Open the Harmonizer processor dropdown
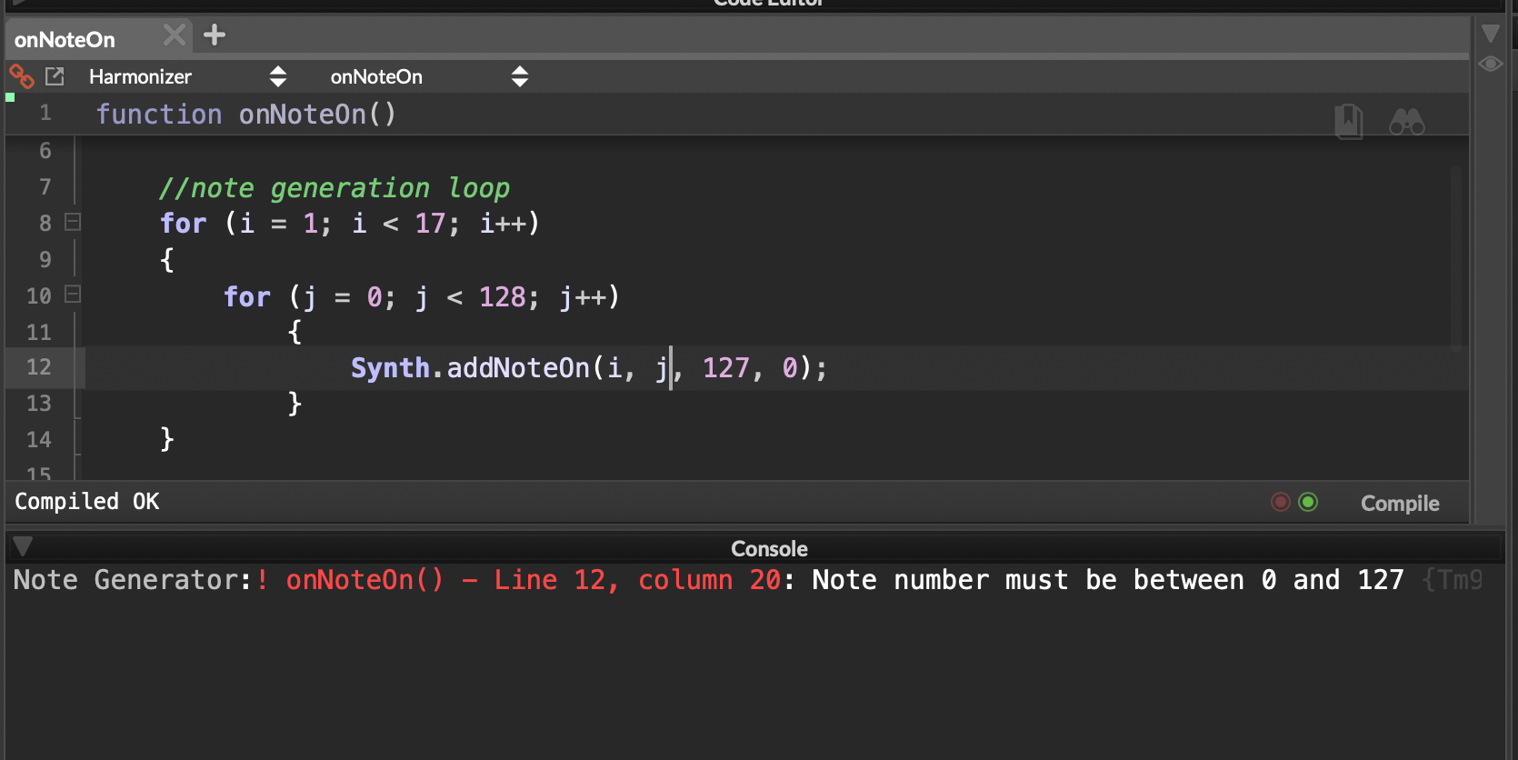 [187, 76]
